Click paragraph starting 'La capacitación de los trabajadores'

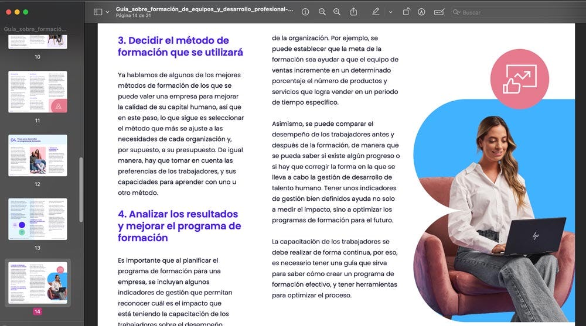[x=335, y=268]
